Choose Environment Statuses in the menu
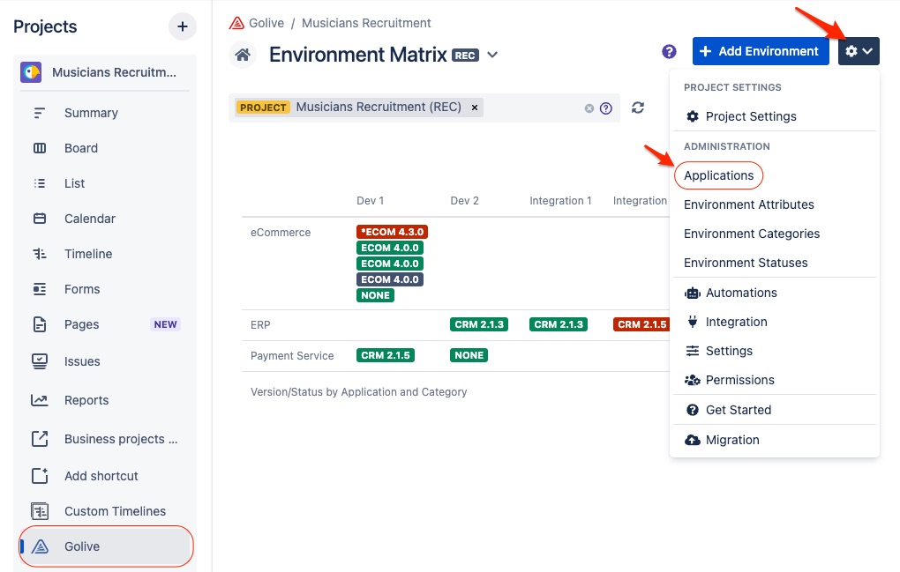Image resolution: width=900 pixels, height=572 pixels. [x=746, y=263]
